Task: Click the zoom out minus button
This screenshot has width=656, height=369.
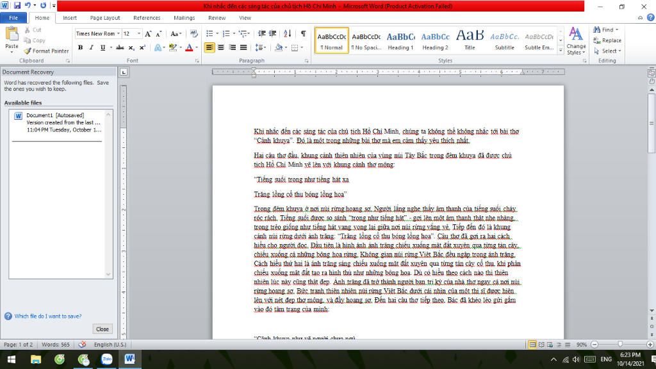Action: coord(594,345)
